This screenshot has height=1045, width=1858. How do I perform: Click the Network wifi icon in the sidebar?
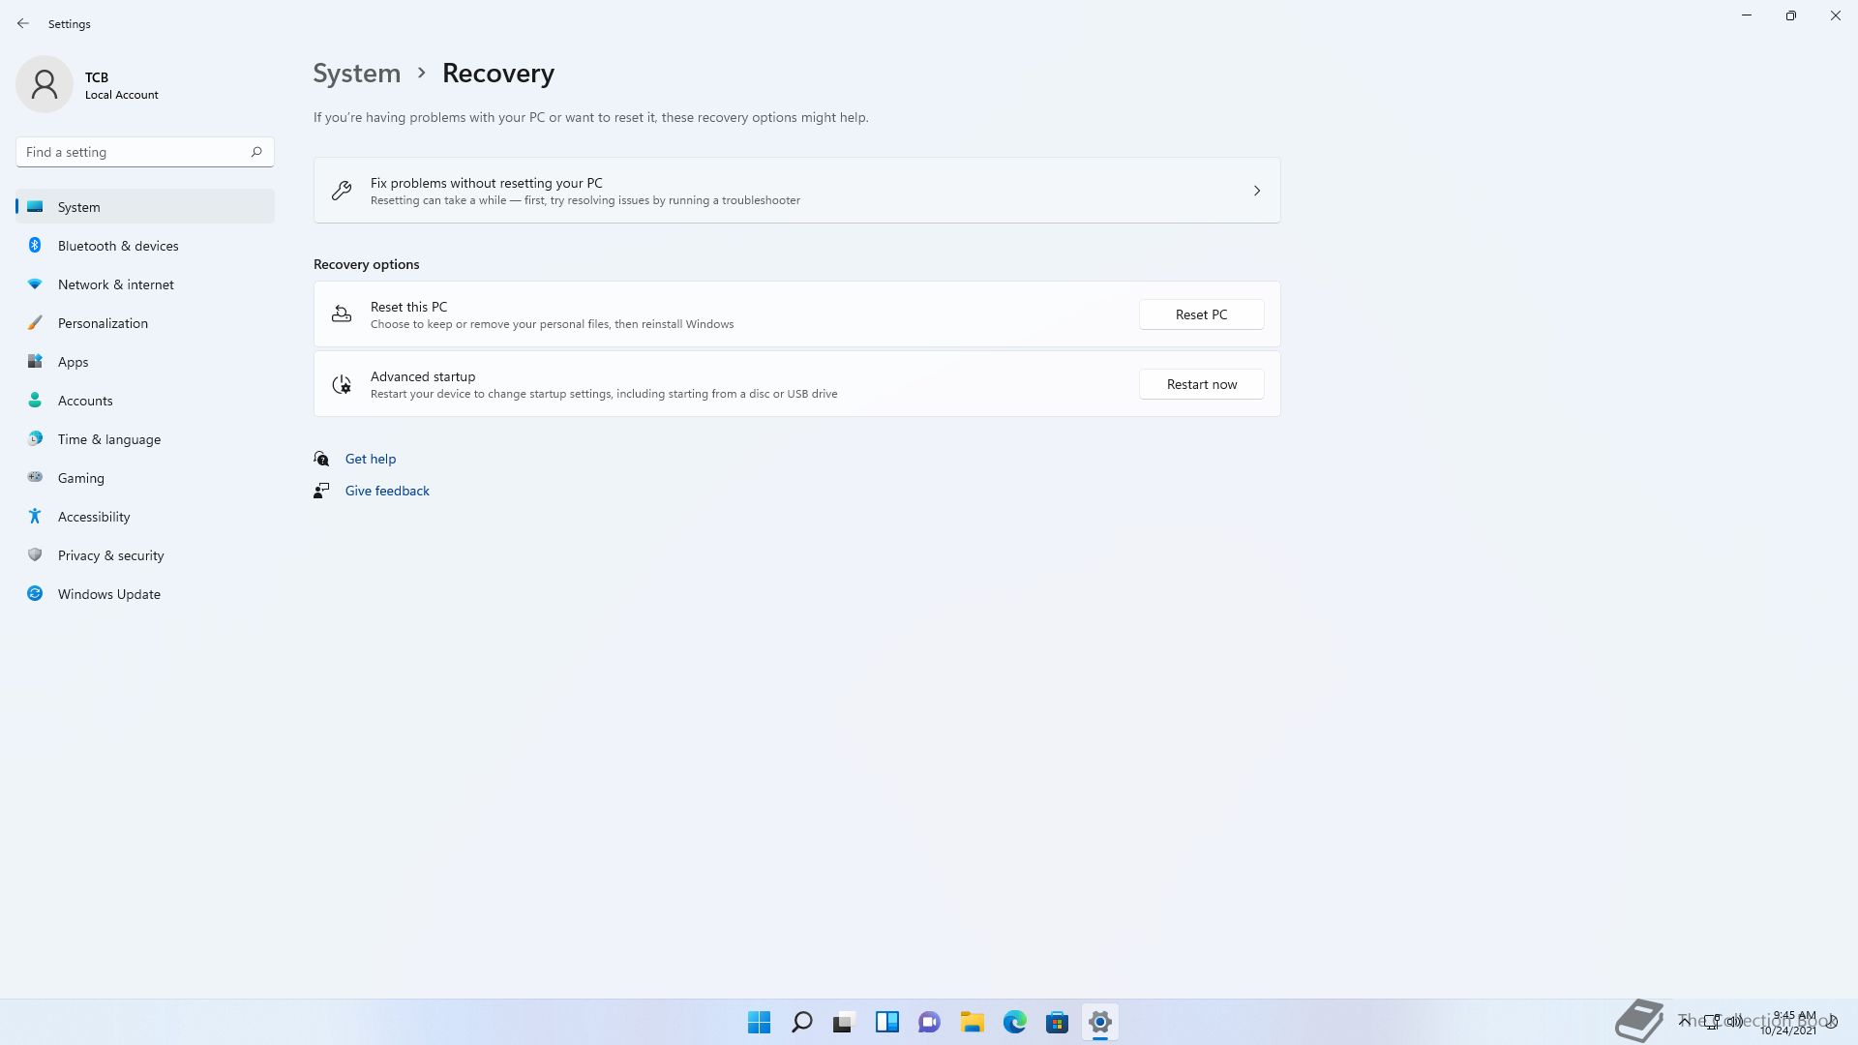pyautogui.click(x=35, y=284)
